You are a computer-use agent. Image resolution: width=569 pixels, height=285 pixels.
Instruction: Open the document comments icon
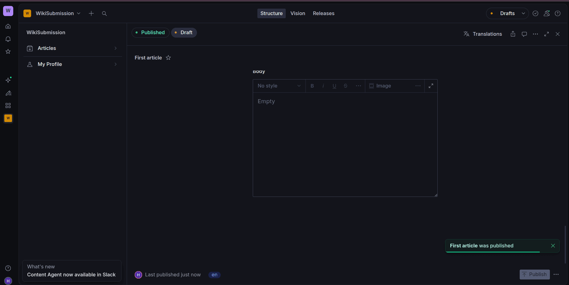[x=524, y=34]
